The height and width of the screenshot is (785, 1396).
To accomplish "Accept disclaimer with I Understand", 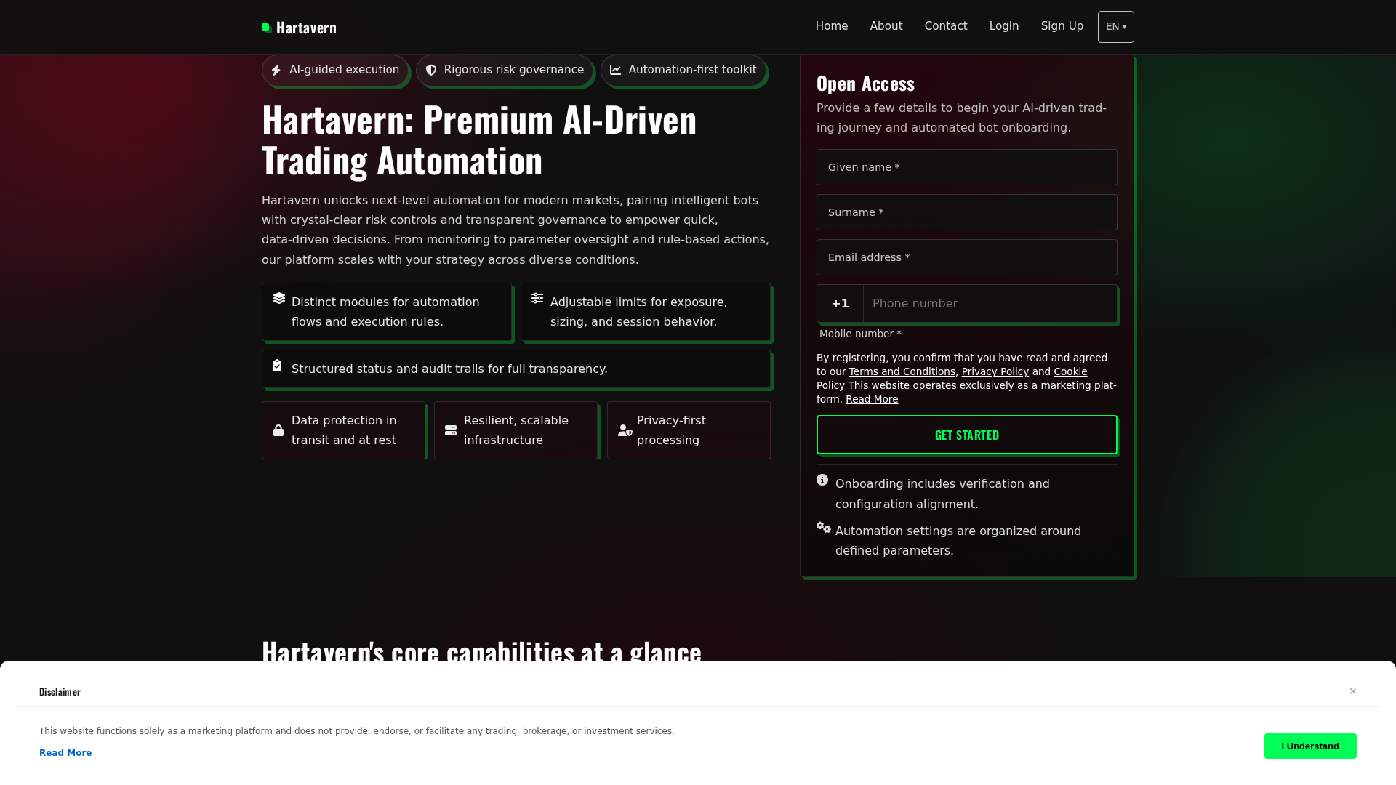I will tap(1310, 746).
